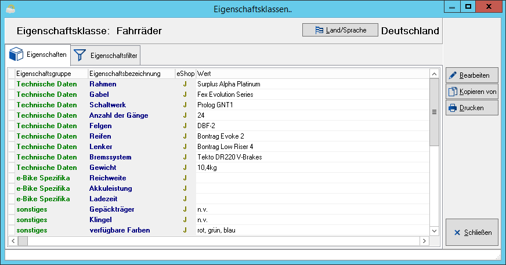Image resolution: width=506 pixels, height=265 pixels.
Task: Sort by Eigenschaftsbezeichnung column header
Action: (132, 74)
